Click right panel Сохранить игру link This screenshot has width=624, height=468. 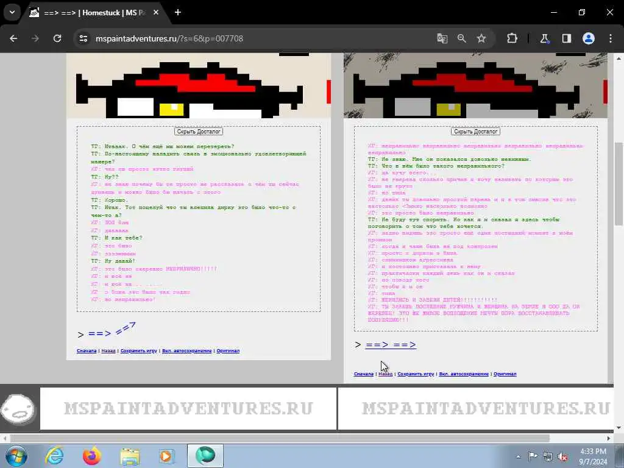pos(416,374)
